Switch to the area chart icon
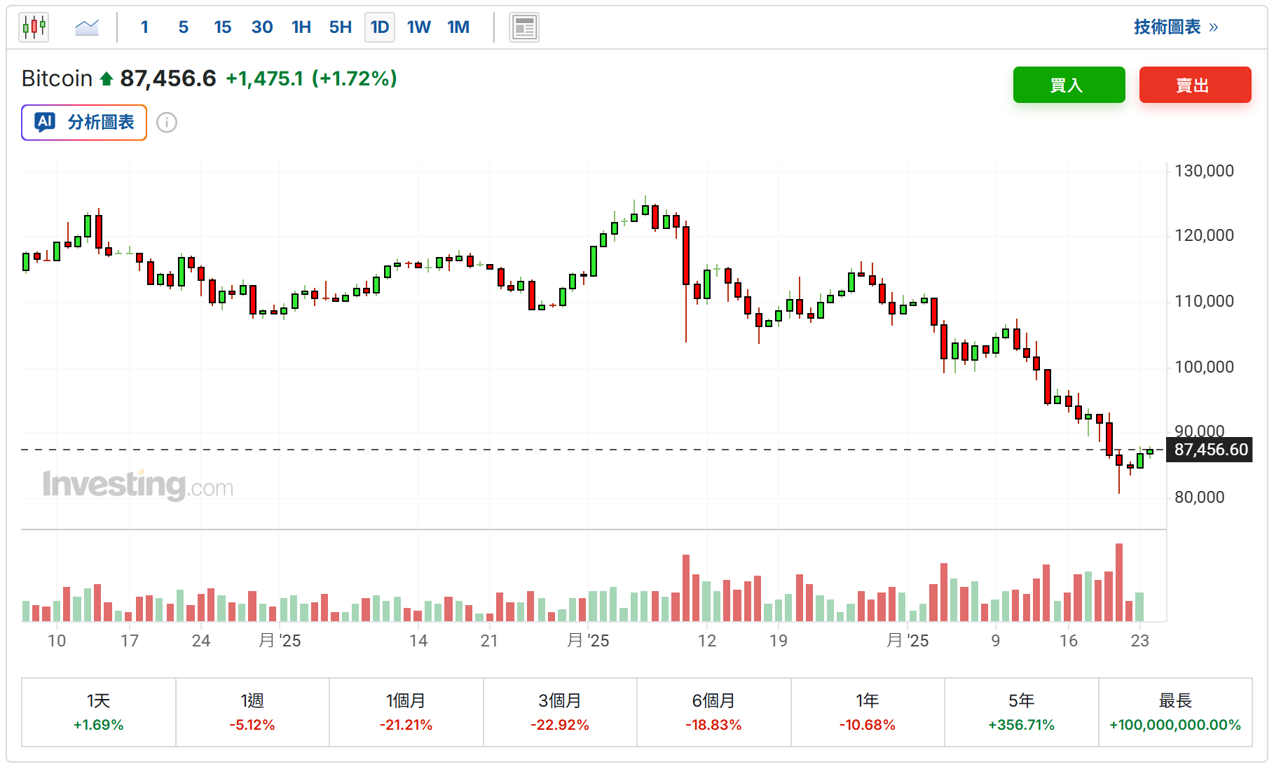The width and height of the screenshot is (1274, 769). tap(87, 27)
